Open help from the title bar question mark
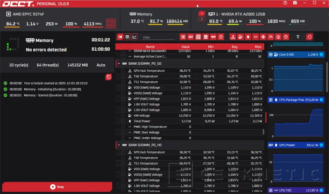The height and width of the screenshot is (194, 329). [x=285, y=3]
